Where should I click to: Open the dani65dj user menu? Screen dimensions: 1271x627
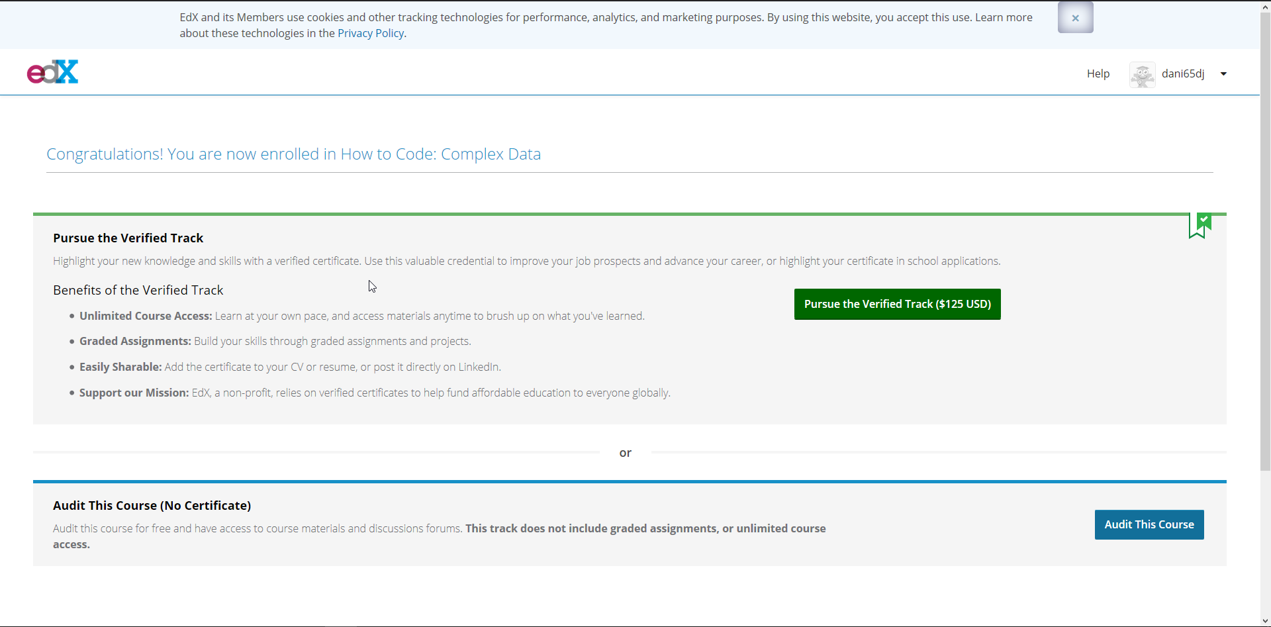(x=1182, y=74)
